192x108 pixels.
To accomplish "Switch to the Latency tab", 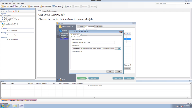I will (x=84, y=35).
